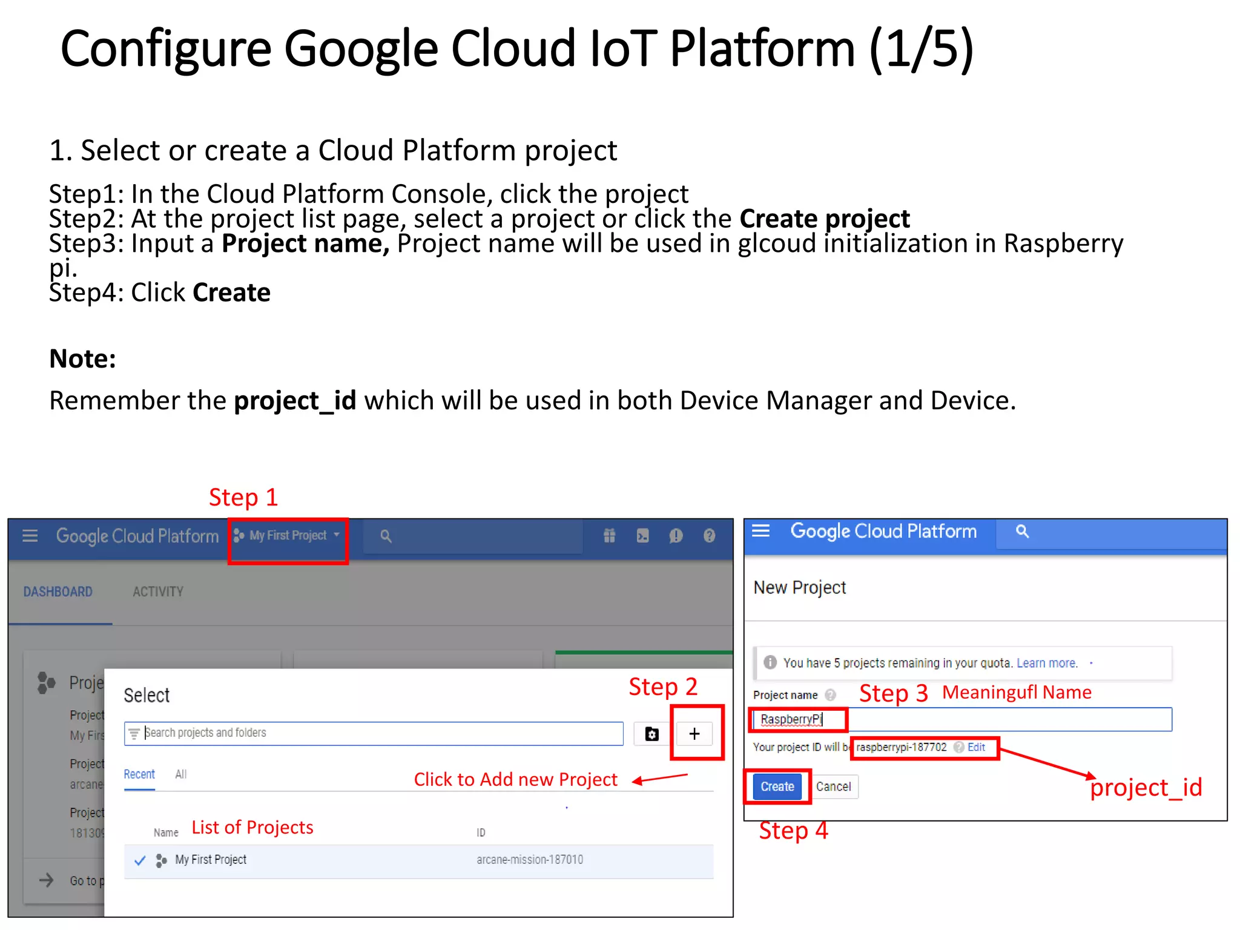Open the help question mark icon

coord(709,536)
